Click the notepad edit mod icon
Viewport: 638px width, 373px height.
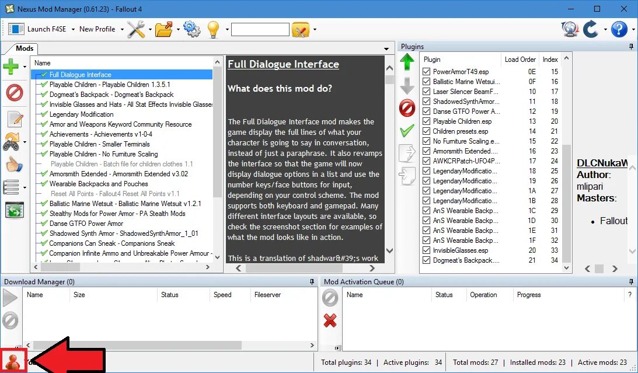click(x=15, y=118)
